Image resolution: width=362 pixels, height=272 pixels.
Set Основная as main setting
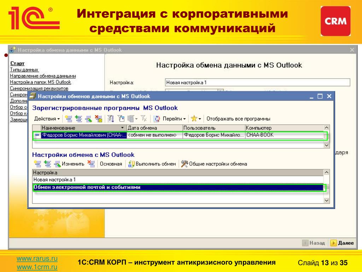pyautogui.click(x=111, y=164)
